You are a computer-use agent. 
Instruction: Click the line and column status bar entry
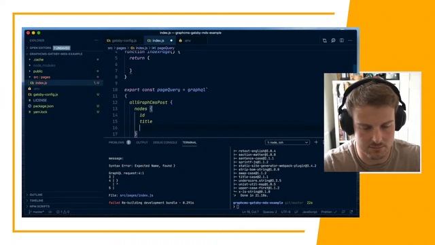coord(250,212)
